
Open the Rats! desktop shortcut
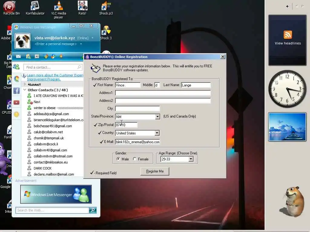(x=82, y=8)
